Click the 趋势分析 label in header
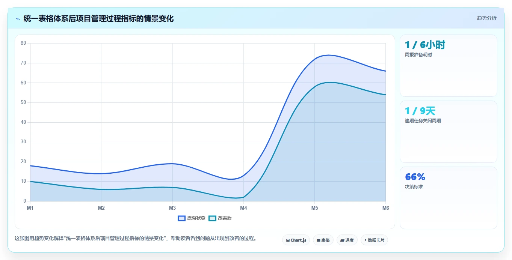Viewport: 512px width, 260px height. [x=486, y=18]
